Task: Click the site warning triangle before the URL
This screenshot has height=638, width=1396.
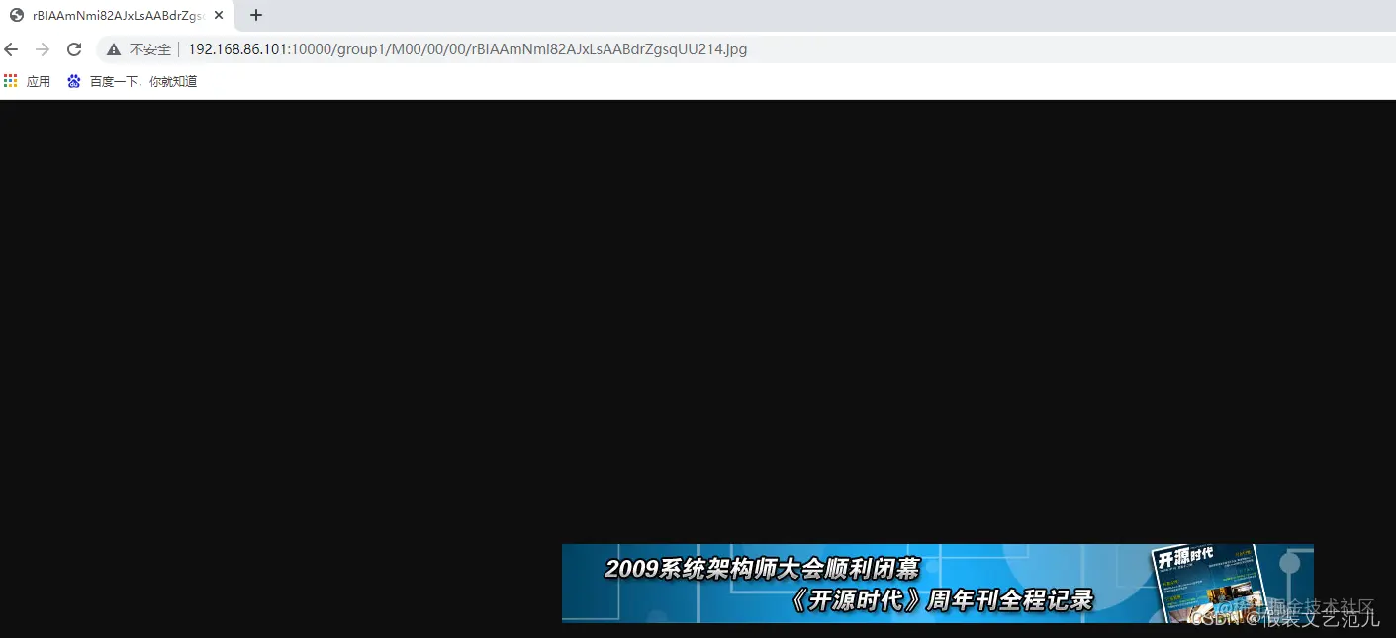Action: (x=114, y=48)
